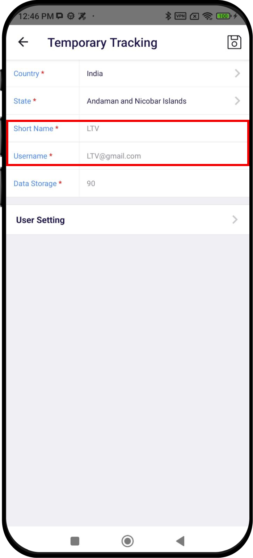Viewport: 253px width, 558px height.
Task: Tap the Android back triangle button
Action: point(180,541)
